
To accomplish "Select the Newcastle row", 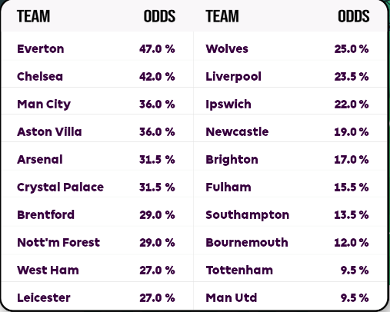I will [290, 131].
